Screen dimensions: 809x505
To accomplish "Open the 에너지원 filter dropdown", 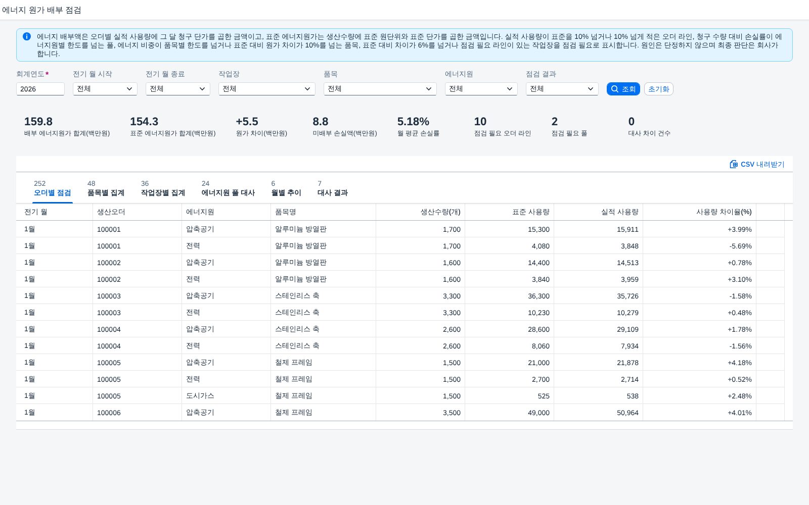I will point(481,89).
